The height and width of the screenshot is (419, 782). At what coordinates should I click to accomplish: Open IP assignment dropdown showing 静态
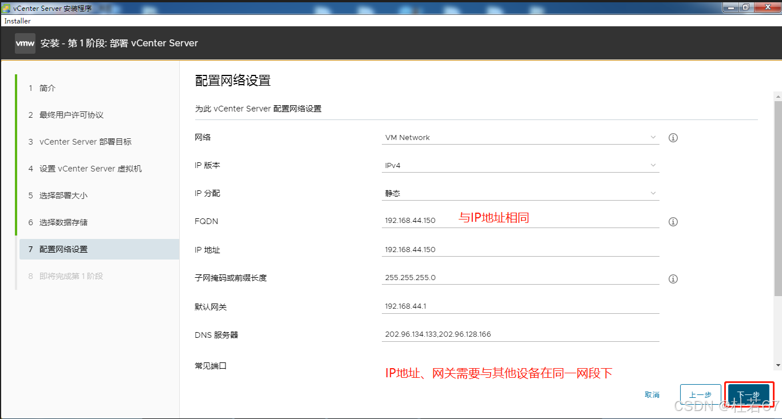(x=520, y=193)
